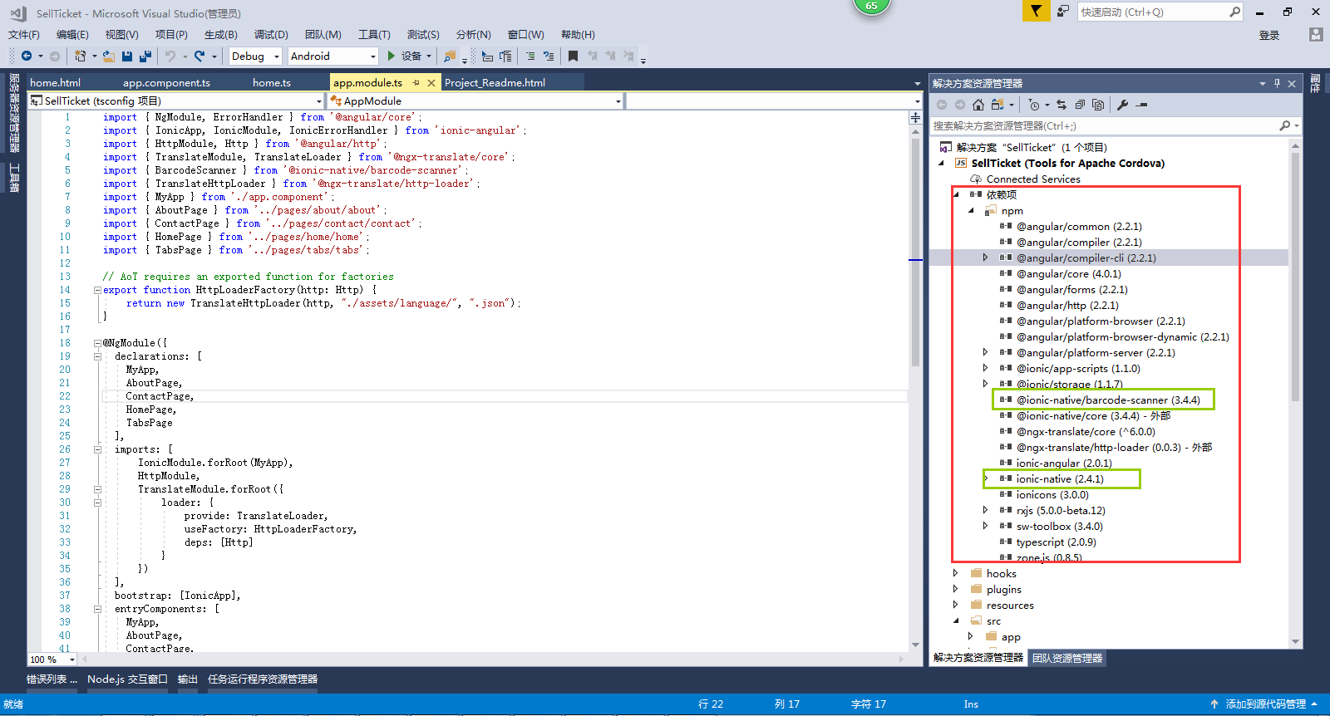Collapse the npm dependencies node
1330x716 pixels.
pos(970,210)
